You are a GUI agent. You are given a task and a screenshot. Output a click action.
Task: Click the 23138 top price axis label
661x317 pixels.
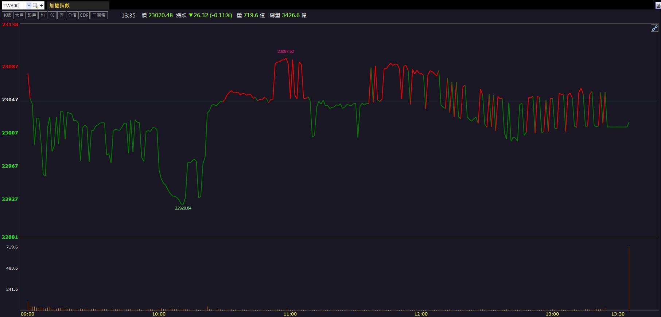pos(10,25)
